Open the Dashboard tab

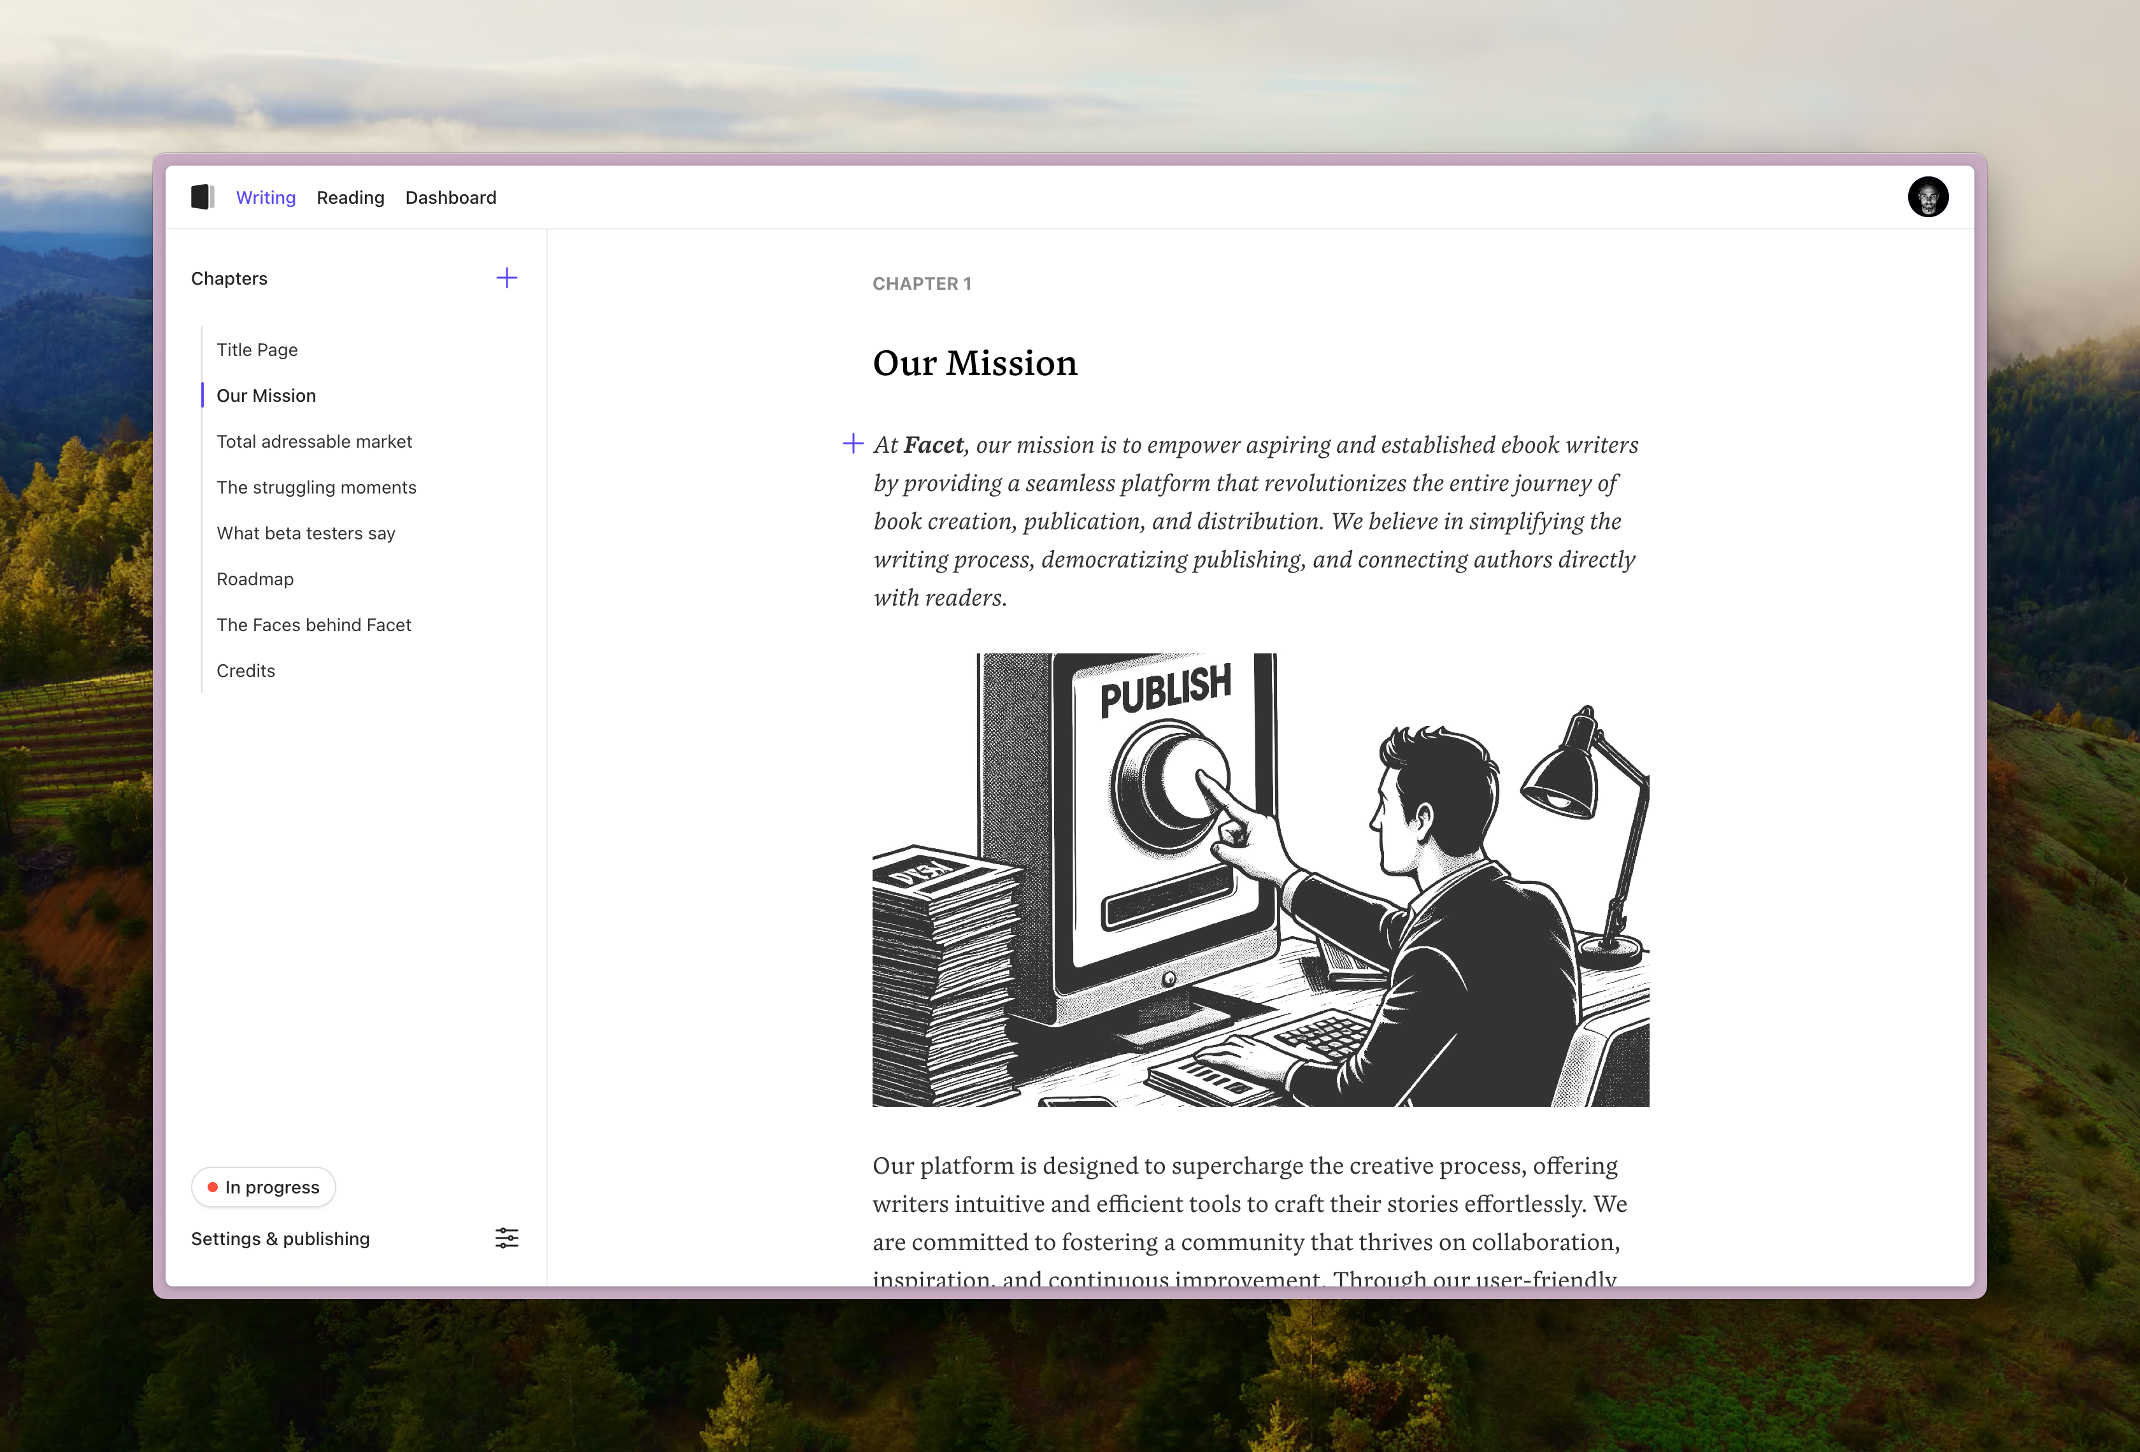450,198
